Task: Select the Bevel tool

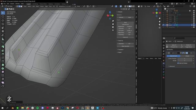Action: [x=3, y=54]
